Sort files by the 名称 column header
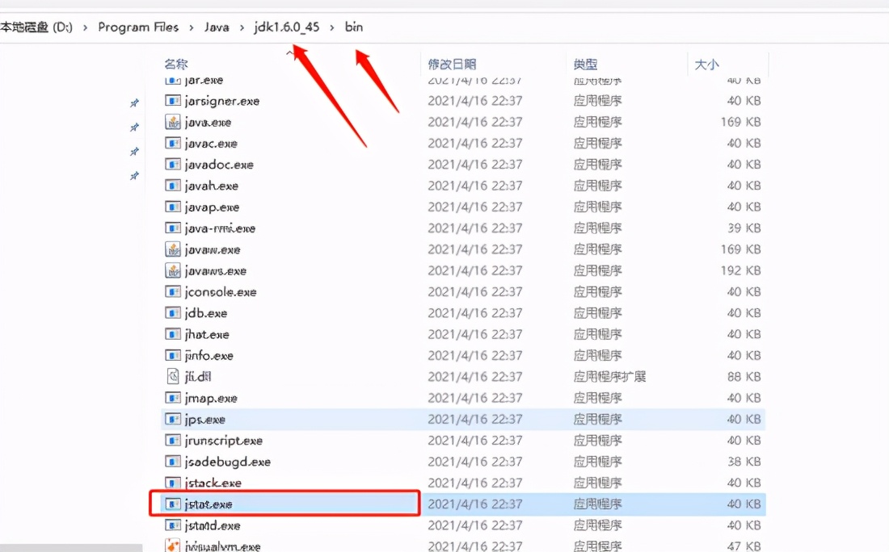This screenshot has height=552, width=889. [x=176, y=64]
